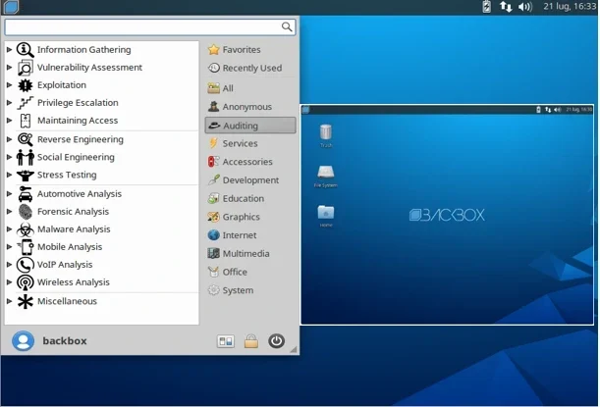Select the Auditing category
600x407 pixels.
point(250,126)
